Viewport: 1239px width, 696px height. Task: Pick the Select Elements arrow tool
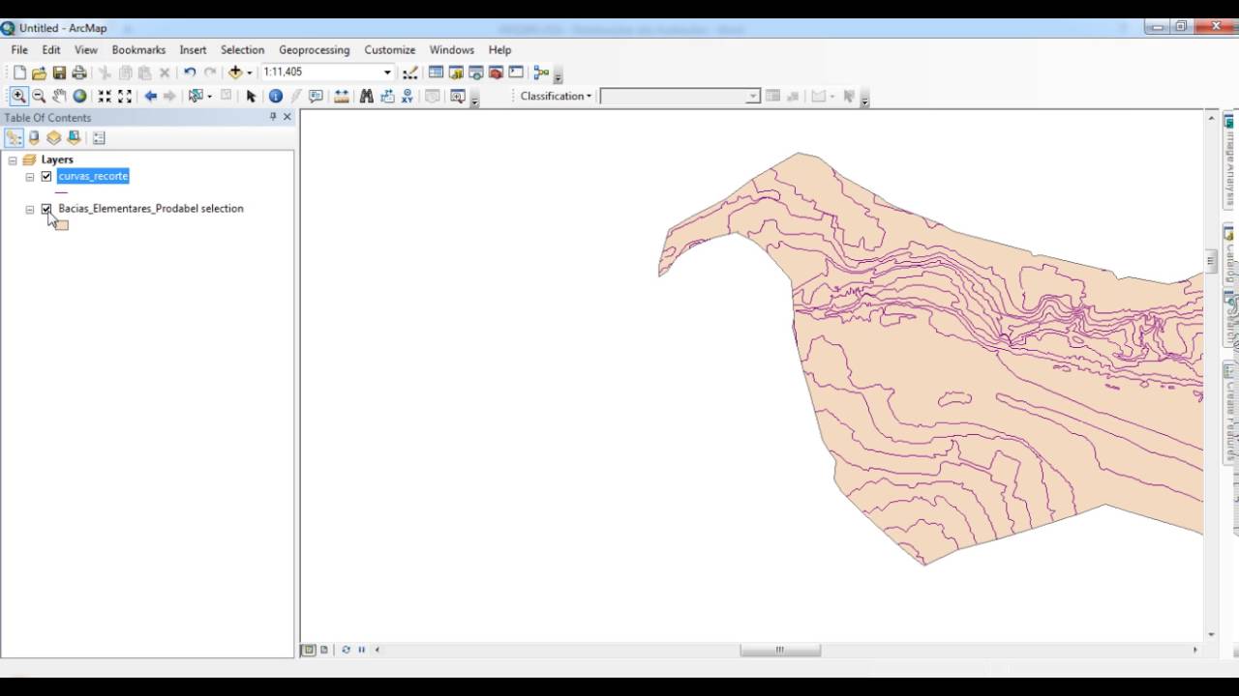pos(251,96)
